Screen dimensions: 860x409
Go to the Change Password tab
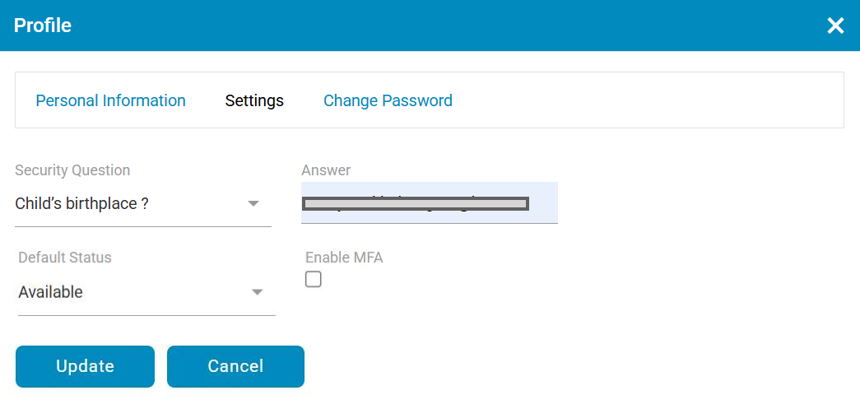388,100
